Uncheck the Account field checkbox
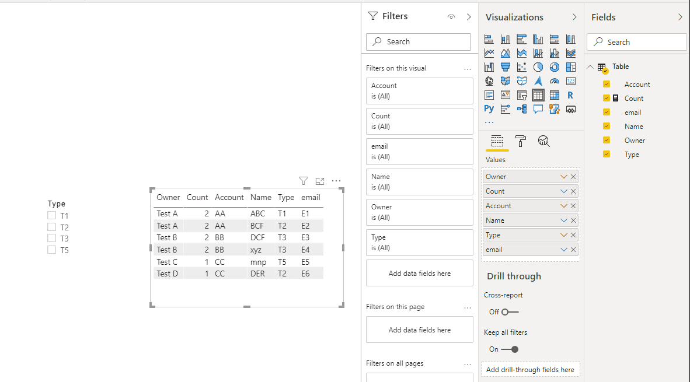 click(607, 84)
